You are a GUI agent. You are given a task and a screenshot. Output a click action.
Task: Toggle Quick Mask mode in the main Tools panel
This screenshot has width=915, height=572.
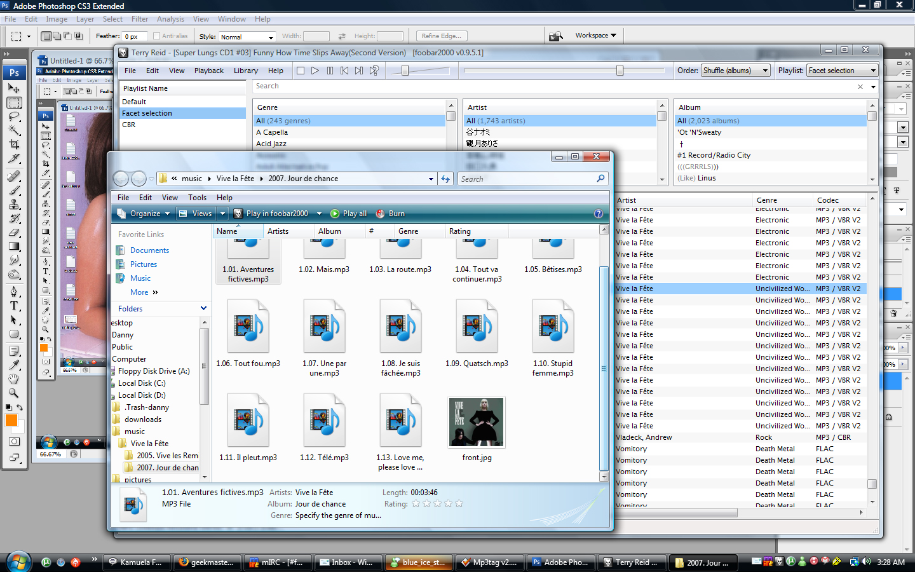click(x=14, y=441)
